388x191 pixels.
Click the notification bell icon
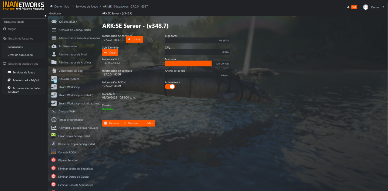tap(348, 7)
